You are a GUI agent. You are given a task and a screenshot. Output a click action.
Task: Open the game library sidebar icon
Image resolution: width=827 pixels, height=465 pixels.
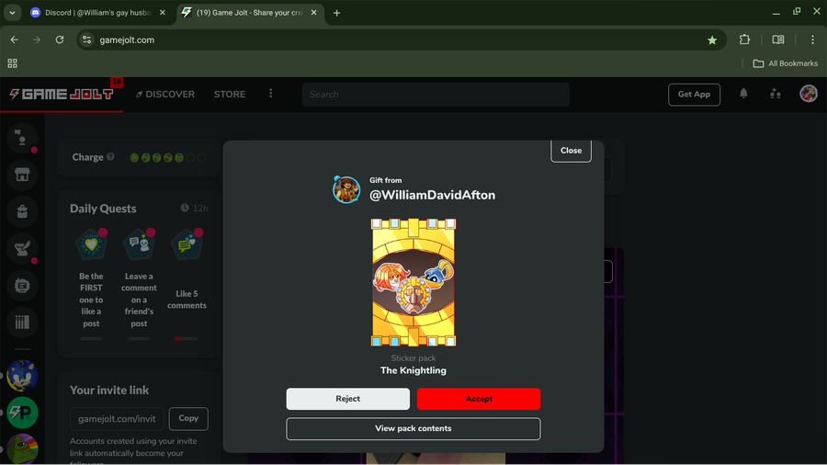pyautogui.click(x=22, y=323)
